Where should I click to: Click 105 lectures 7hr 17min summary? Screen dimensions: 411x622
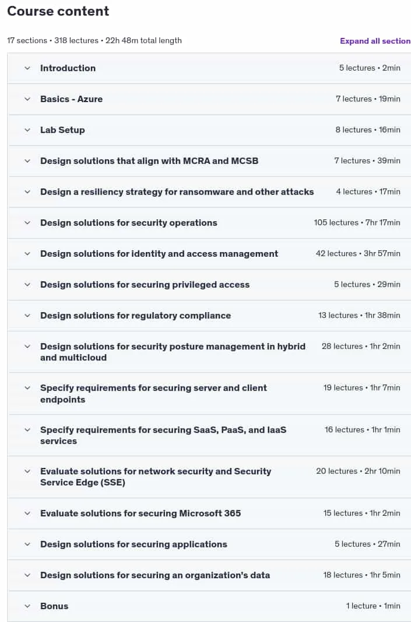(357, 222)
